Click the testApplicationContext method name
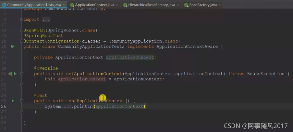The image size is (293, 132). coord(95,101)
